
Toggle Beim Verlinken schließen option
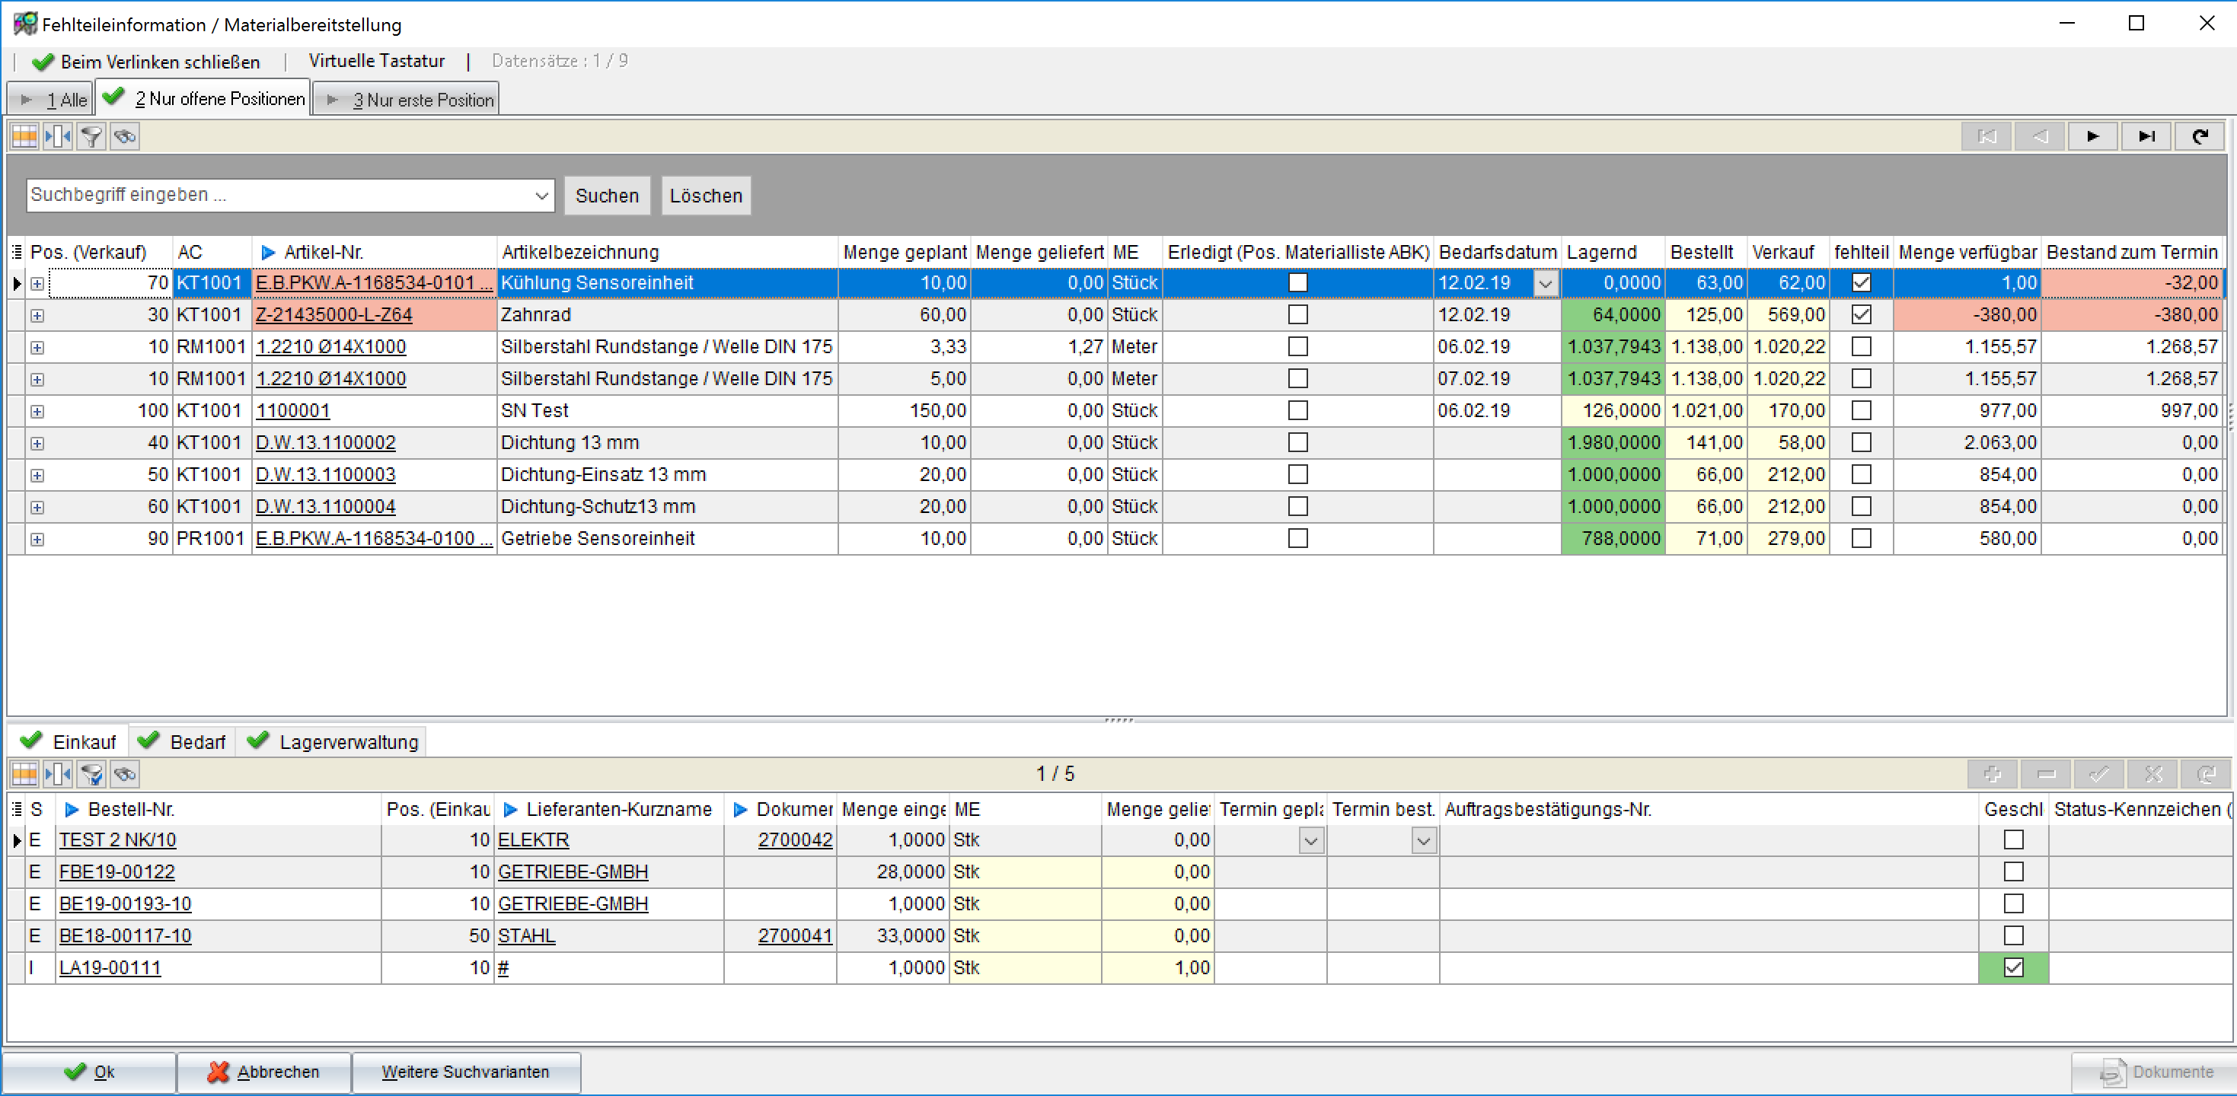[145, 62]
